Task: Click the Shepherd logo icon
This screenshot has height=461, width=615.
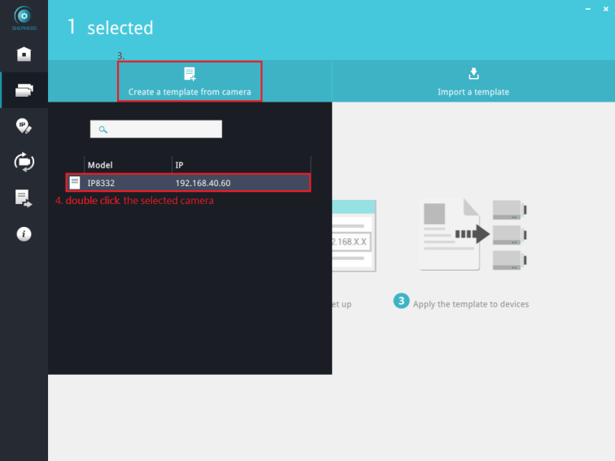Action: coord(24,16)
